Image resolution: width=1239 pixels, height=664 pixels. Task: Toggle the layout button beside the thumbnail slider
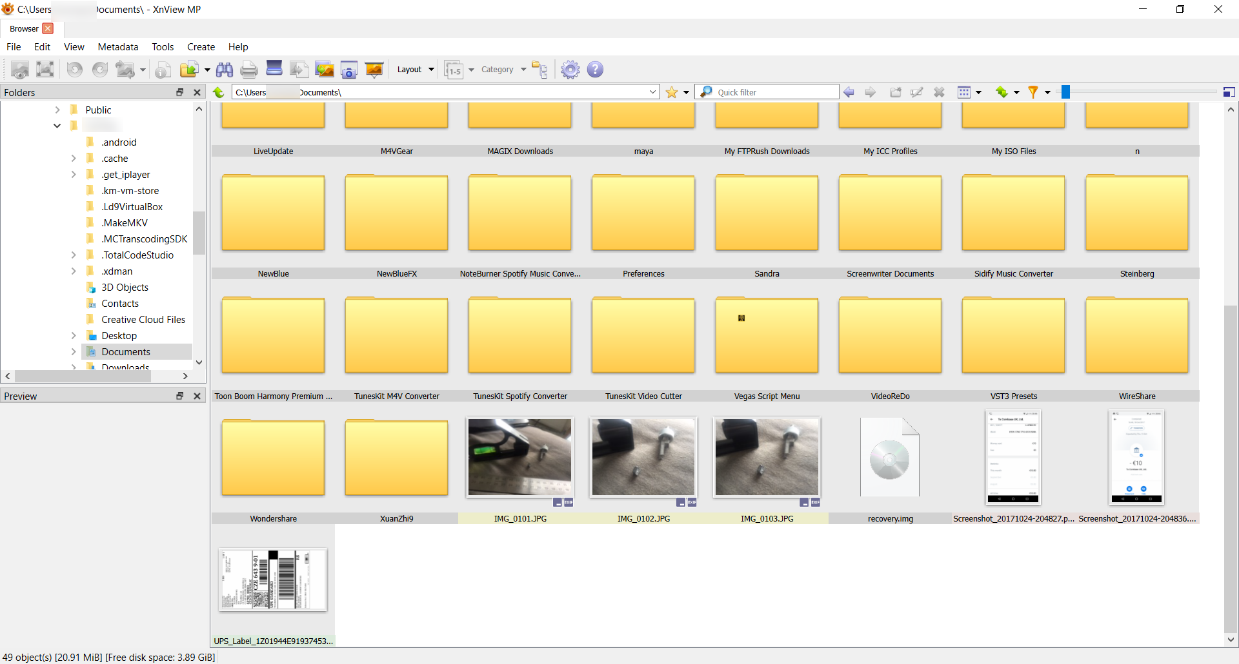1229,92
